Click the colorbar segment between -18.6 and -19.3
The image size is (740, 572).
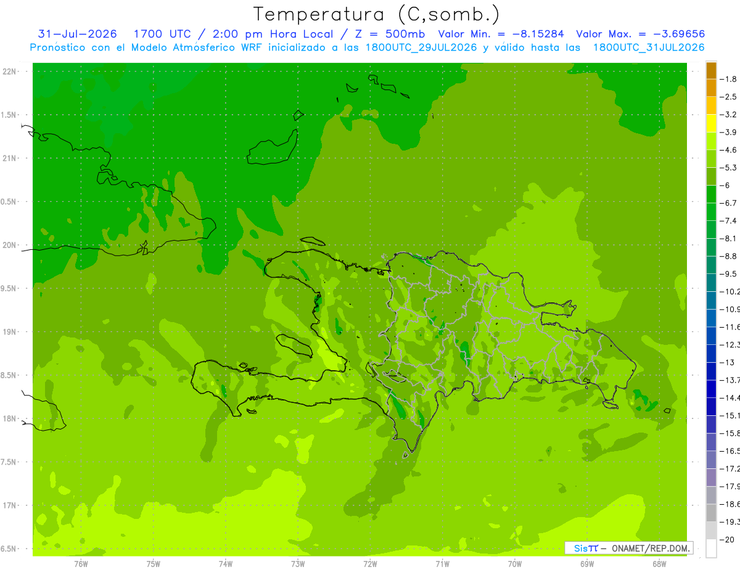click(x=711, y=513)
